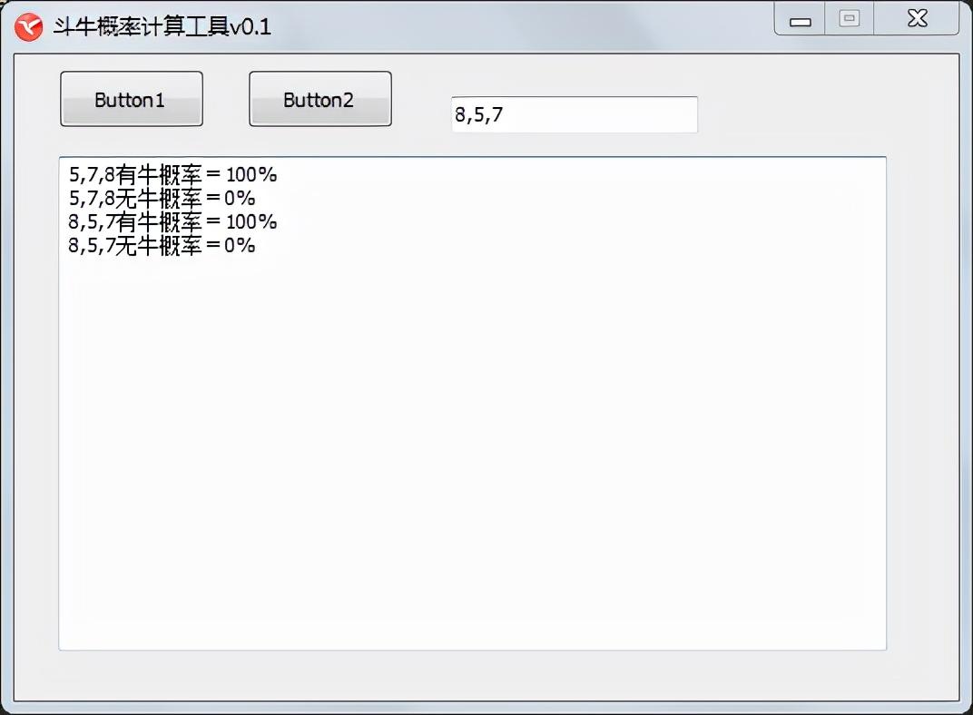Click the window title text 斗牛概率计算工具v0.1

162,27
